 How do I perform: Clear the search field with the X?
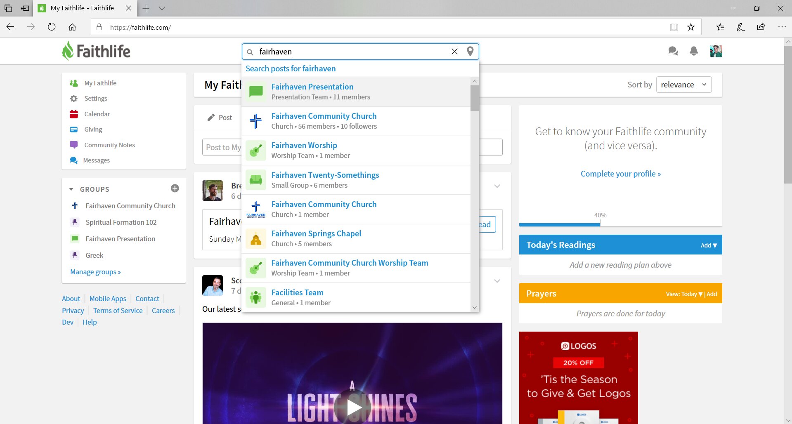point(454,51)
